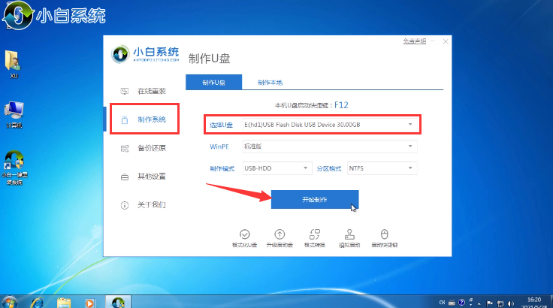This screenshot has width=553, height=308.
Task: Open the NTFS 分区格式 dropdown
Action: pyautogui.click(x=382, y=168)
